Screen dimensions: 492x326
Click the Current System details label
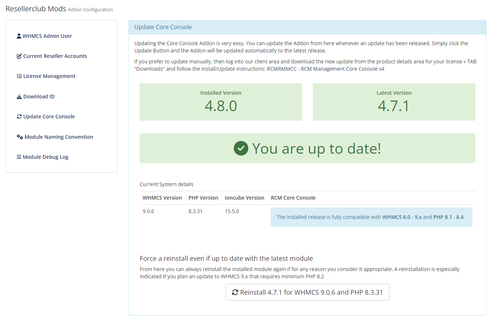point(167,184)
